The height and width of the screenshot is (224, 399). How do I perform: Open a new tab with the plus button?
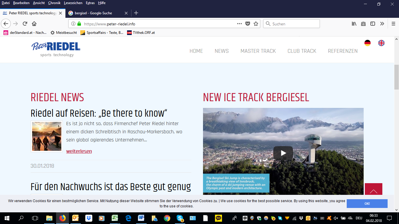coord(136,13)
